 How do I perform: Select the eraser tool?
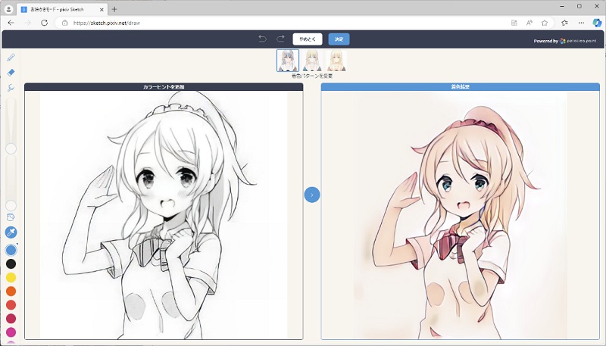(11, 73)
